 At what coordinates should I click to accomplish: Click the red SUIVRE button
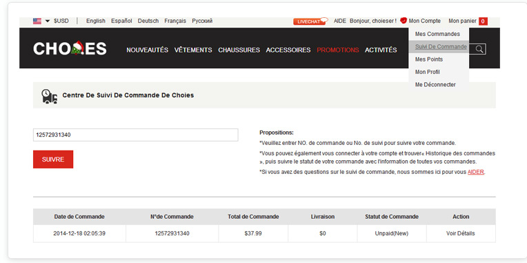coord(53,159)
